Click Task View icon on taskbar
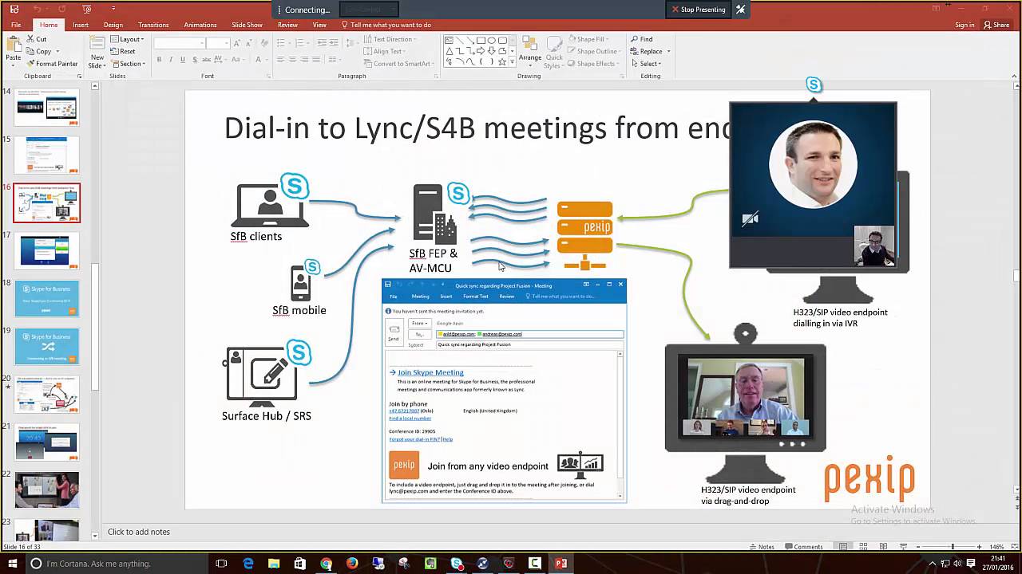This screenshot has width=1022, height=574. (x=222, y=564)
